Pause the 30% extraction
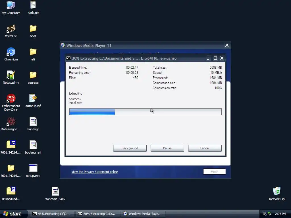 pos(167,148)
